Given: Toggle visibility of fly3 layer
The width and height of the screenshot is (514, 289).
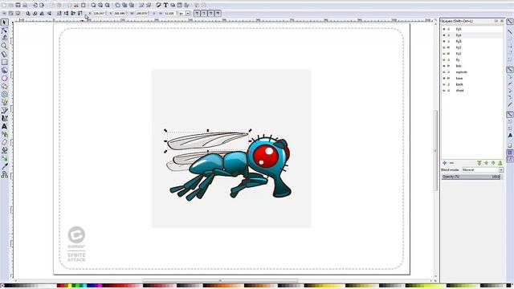Looking at the screenshot, I should (444, 41).
